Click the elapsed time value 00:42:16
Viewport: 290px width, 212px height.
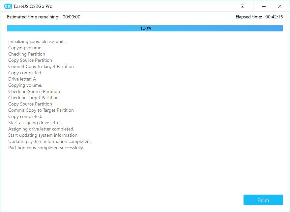pyautogui.click(x=274, y=17)
